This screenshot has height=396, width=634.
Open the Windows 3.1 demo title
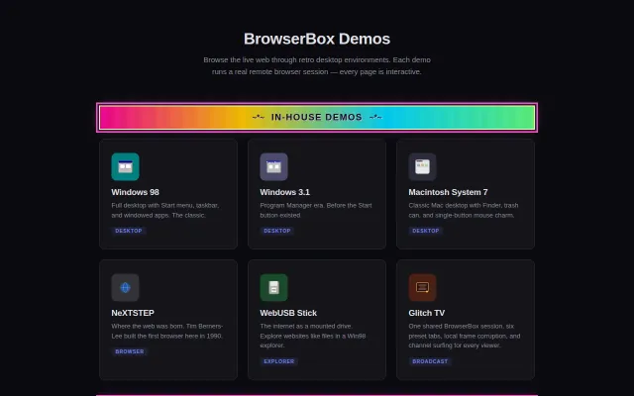click(284, 192)
